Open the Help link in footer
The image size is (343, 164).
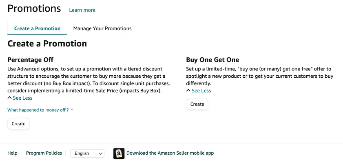pos(12,153)
